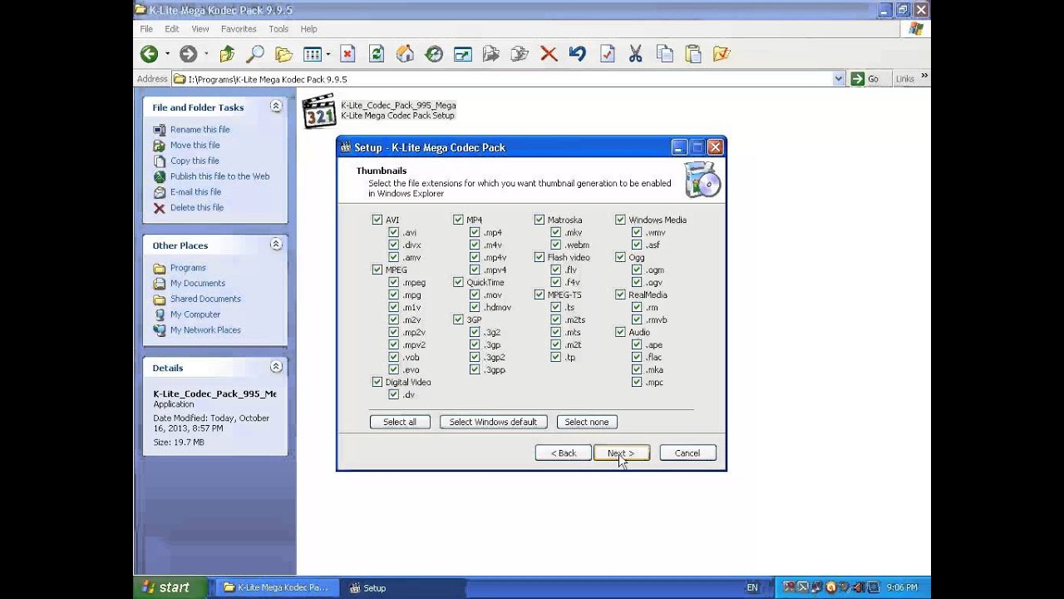1064x599 pixels.
Task: Toggle the Flash video checkbox
Action: click(x=539, y=257)
